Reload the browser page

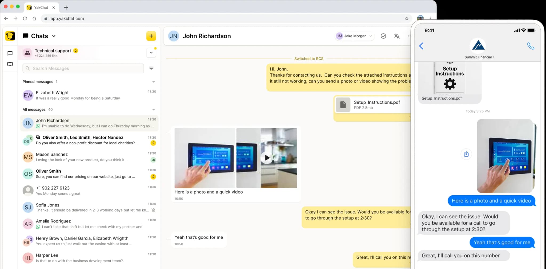coord(25,18)
